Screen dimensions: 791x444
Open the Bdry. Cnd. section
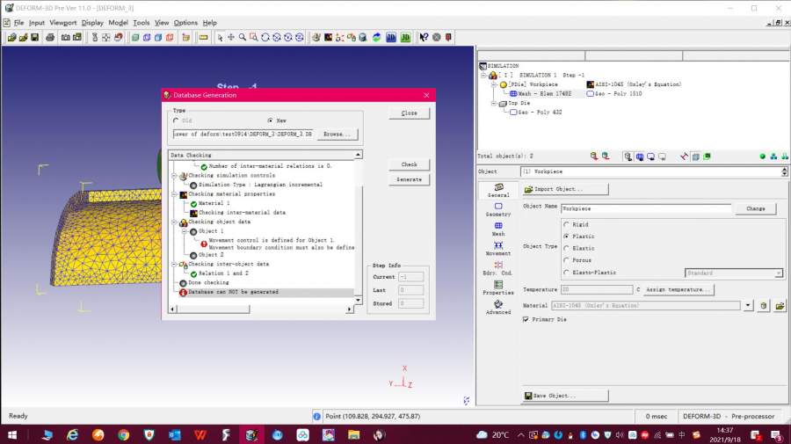point(498,268)
